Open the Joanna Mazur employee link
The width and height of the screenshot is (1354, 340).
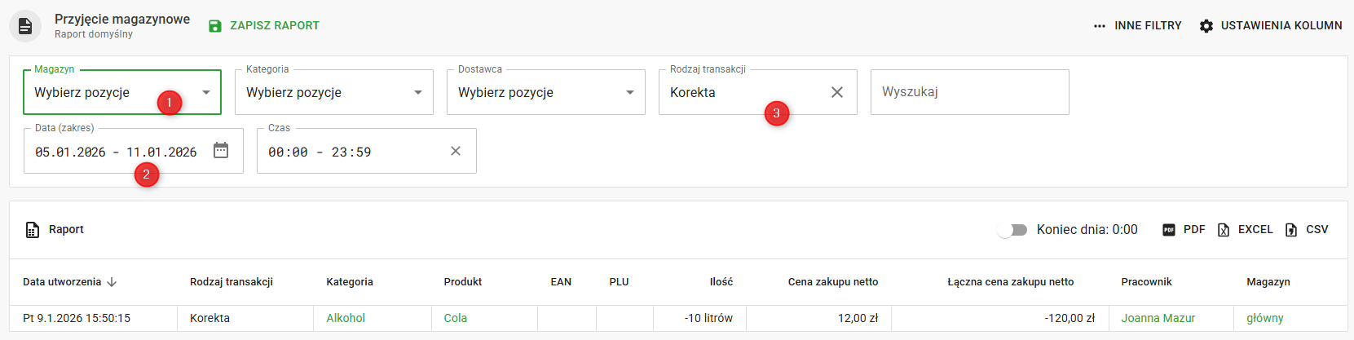pos(1158,318)
